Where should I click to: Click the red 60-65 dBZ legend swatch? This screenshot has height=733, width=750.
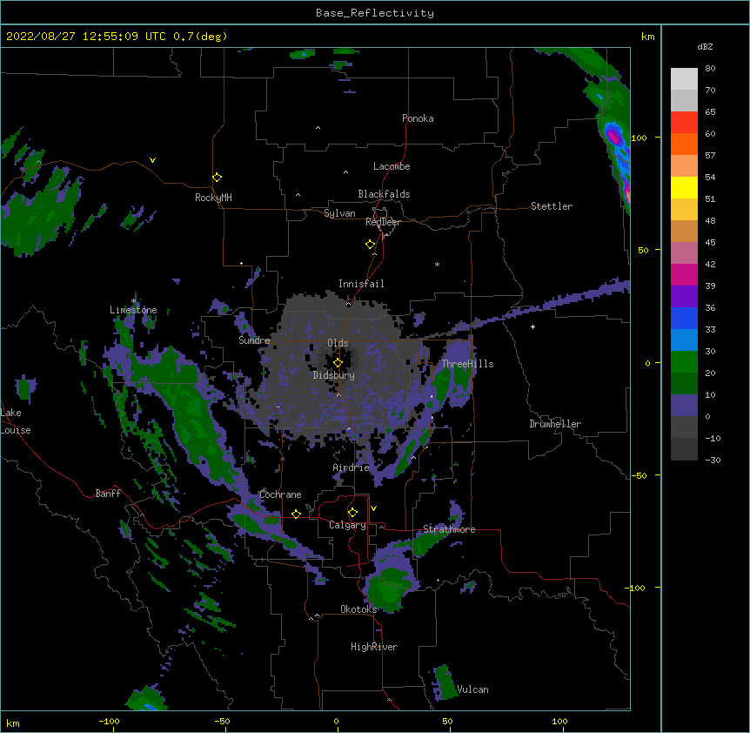[x=684, y=122]
